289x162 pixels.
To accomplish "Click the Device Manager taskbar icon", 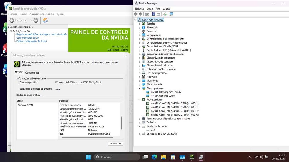I will (201, 157).
